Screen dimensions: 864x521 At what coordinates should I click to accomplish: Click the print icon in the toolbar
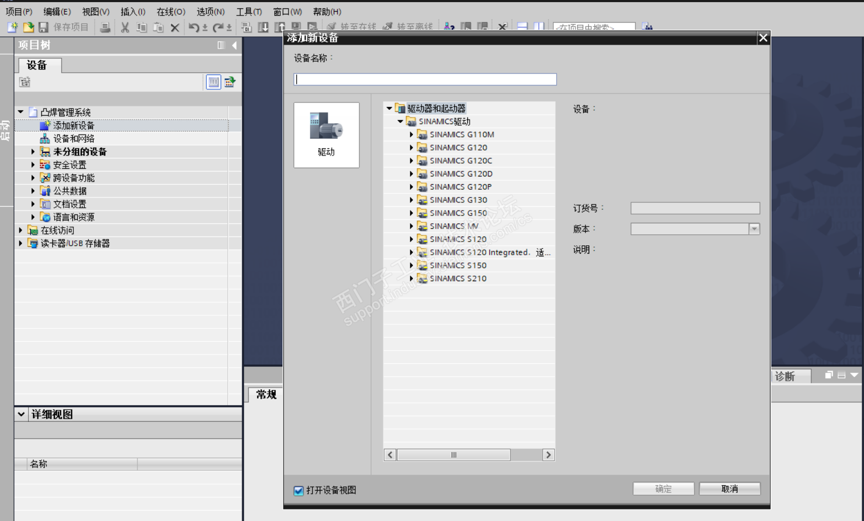(x=105, y=27)
